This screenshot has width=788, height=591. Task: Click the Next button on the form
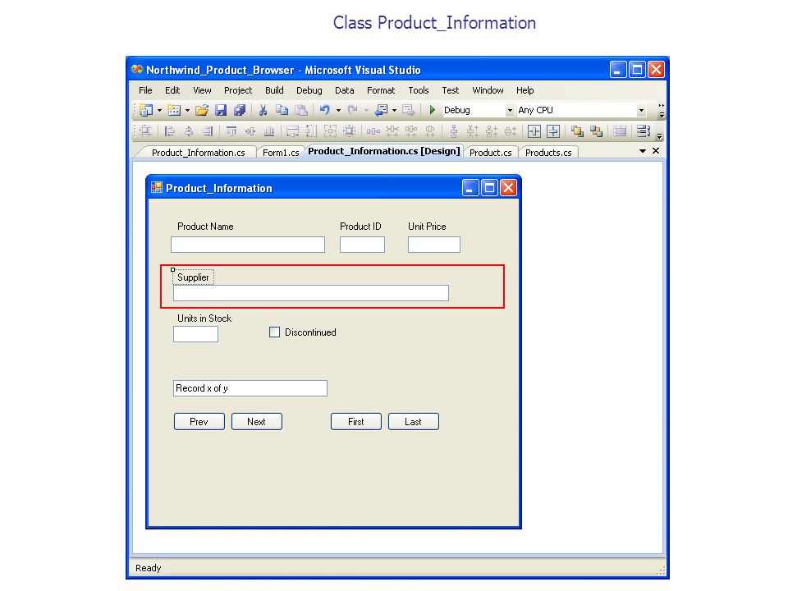pos(256,422)
